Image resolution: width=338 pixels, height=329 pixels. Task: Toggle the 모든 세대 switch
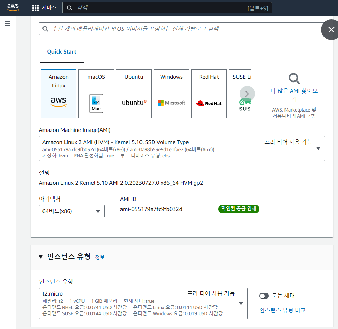264,296
